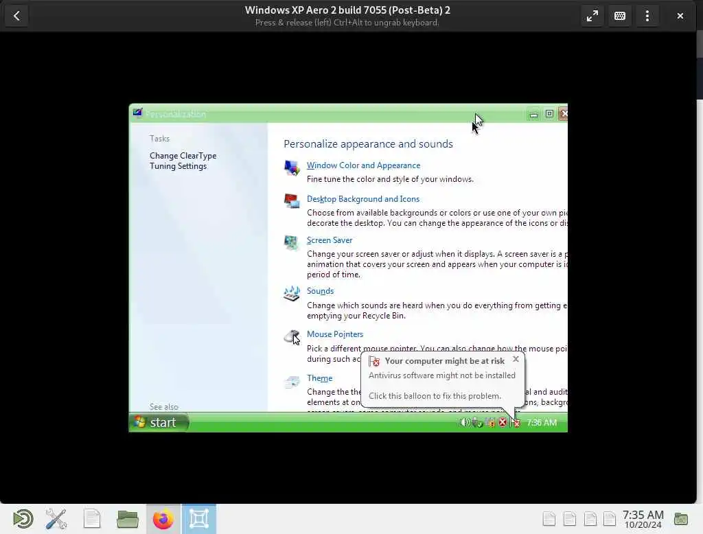Click the folder icon at far right of panel
The width and height of the screenshot is (703, 534).
(x=680, y=519)
